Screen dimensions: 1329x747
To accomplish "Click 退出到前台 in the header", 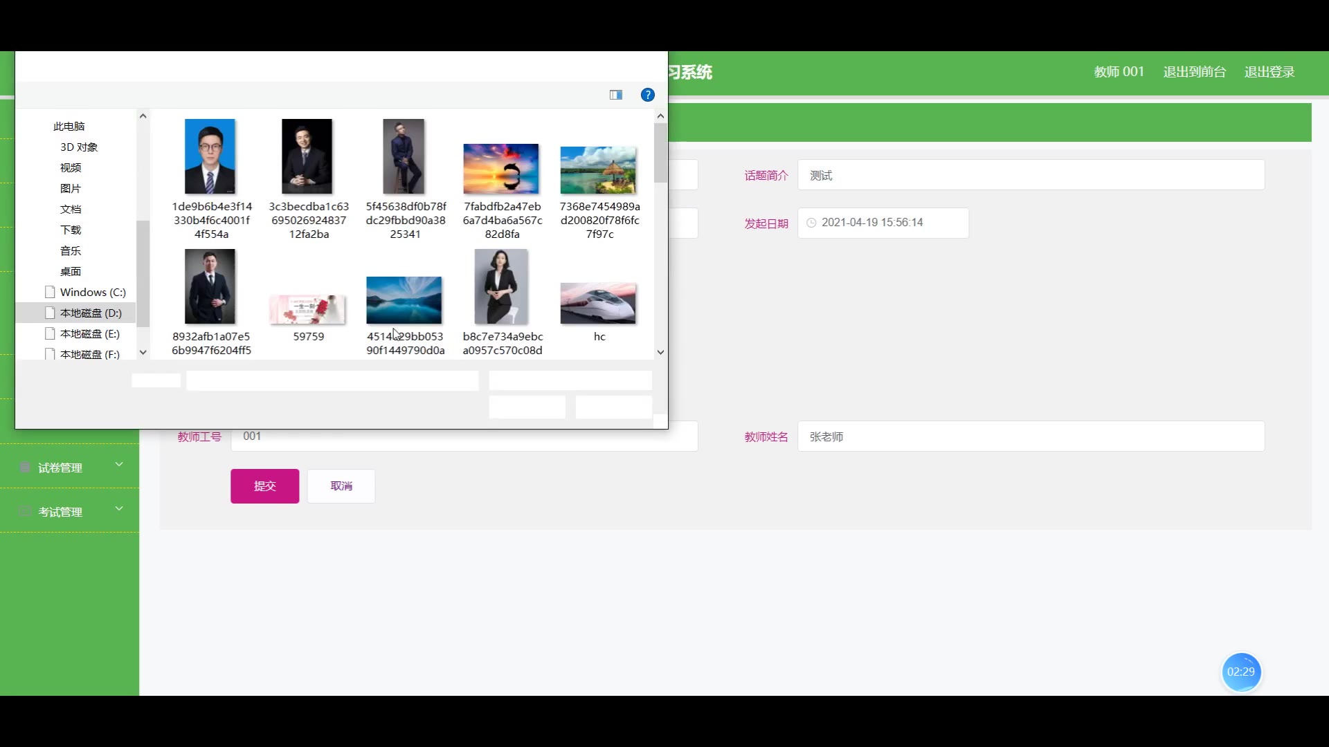I will point(1194,72).
